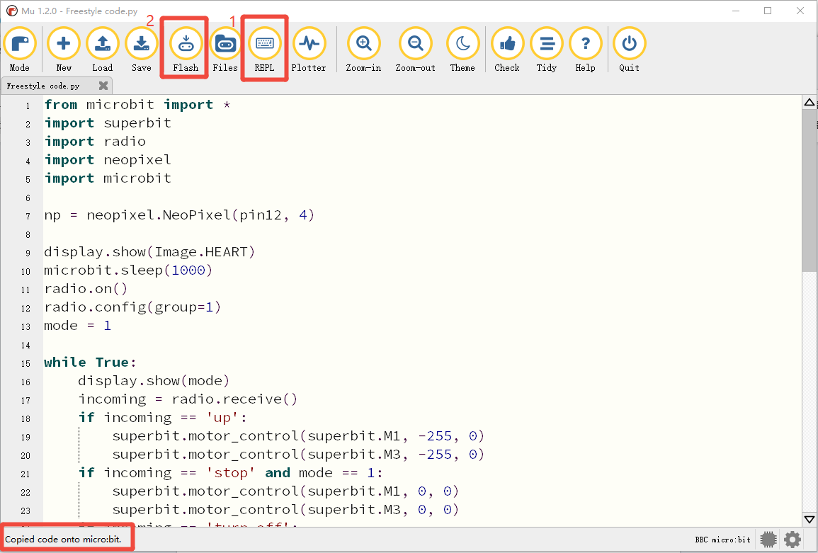818x553 pixels.
Task: Toggle the REPL panel
Action: (x=264, y=50)
